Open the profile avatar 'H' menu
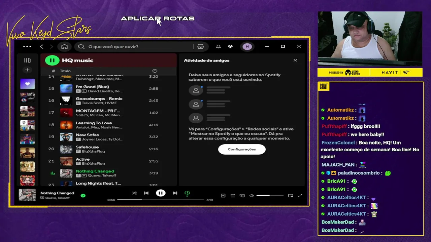 (x=247, y=46)
